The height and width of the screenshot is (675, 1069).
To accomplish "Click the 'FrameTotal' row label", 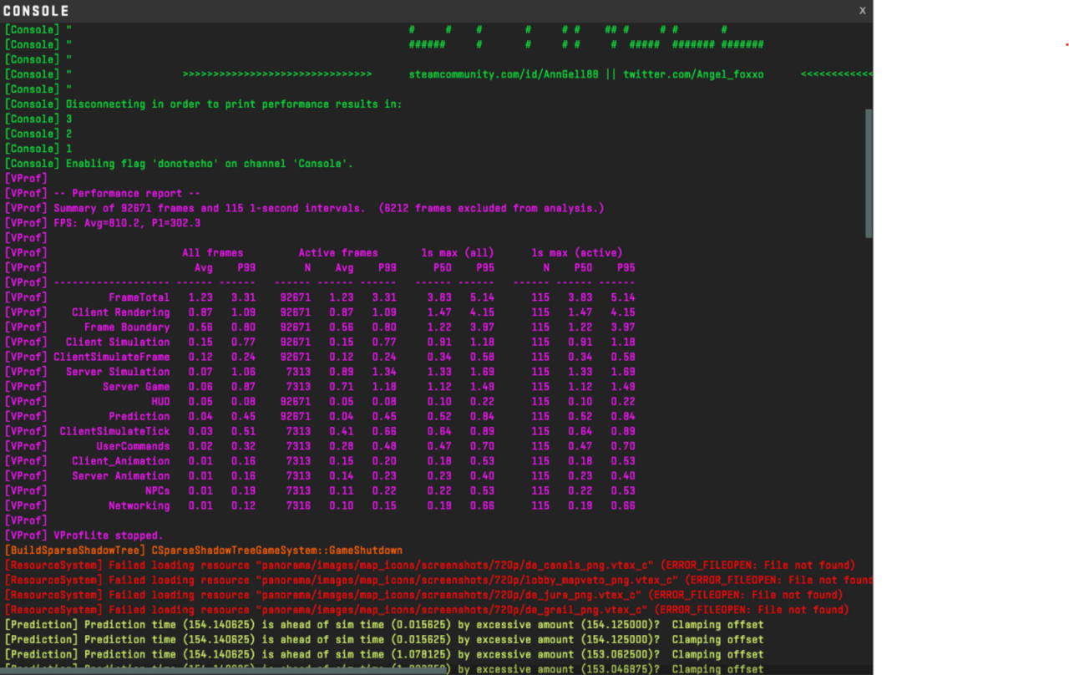I will (139, 297).
